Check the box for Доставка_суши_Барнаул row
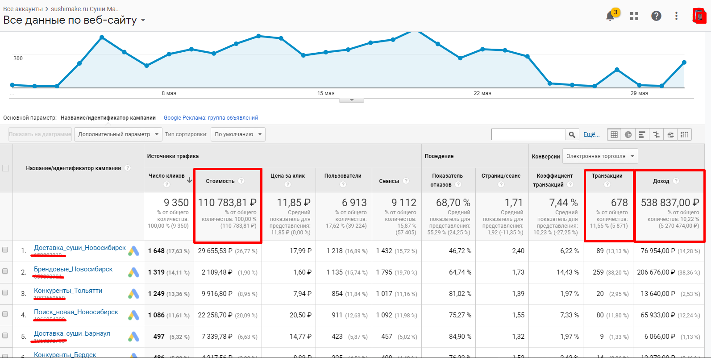711x358 pixels. 5,335
